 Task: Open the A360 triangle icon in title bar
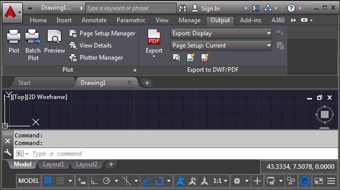pos(268,8)
